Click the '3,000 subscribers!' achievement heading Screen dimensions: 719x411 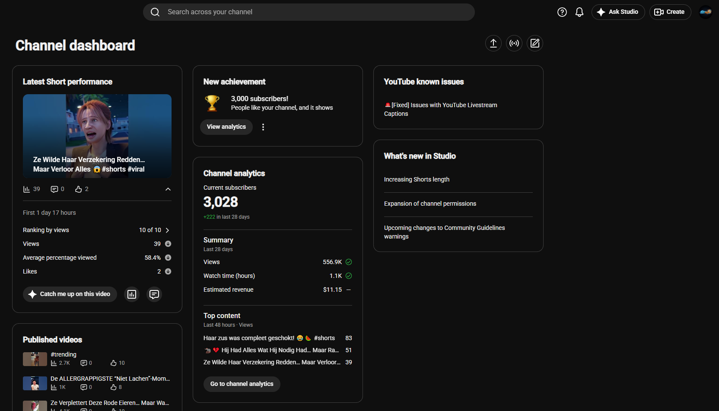coord(260,99)
